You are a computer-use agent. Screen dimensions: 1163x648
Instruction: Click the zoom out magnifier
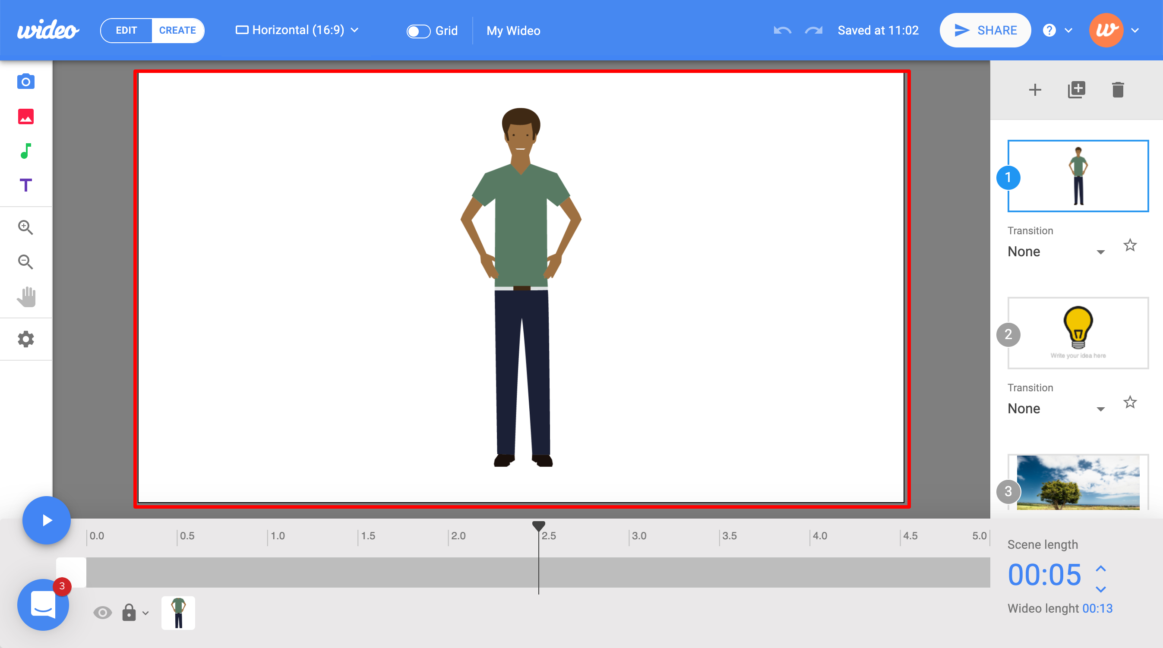(x=26, y=262)
